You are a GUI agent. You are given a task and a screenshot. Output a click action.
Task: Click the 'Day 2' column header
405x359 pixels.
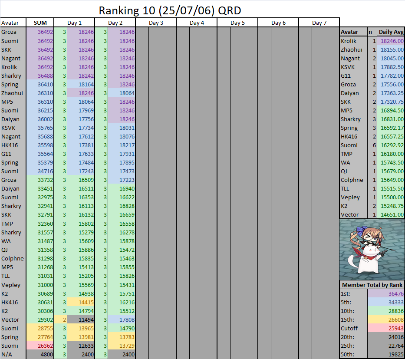pos(115,23)
